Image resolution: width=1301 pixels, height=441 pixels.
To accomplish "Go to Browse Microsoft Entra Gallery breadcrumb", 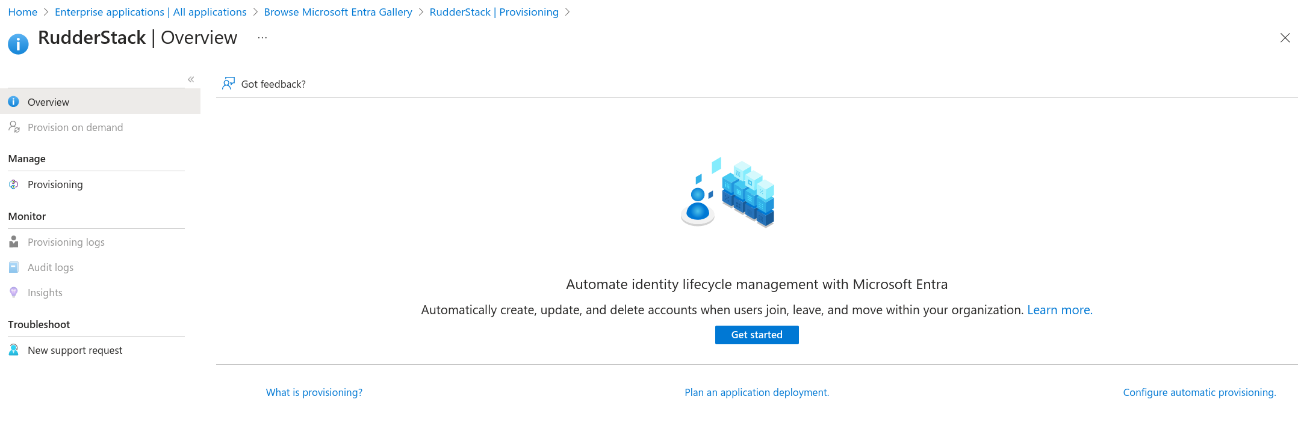I will click(x=338, y=12).
